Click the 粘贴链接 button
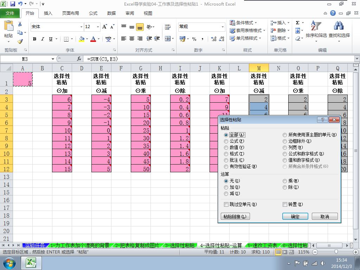The height and width of the screenshot is (270, 360). tap(235, 217)
